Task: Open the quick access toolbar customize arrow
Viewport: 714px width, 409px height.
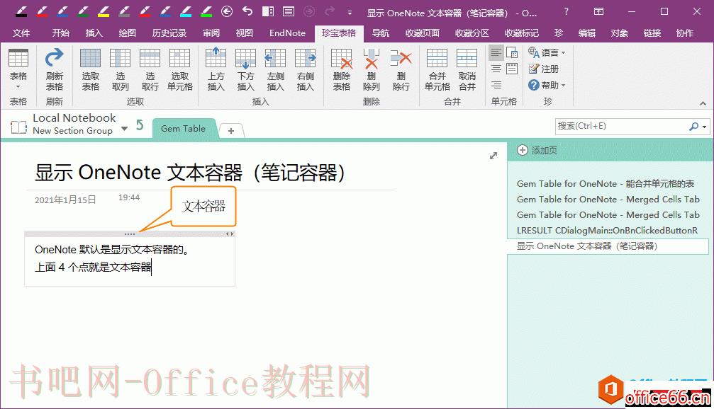Action: tap(350, 13)
